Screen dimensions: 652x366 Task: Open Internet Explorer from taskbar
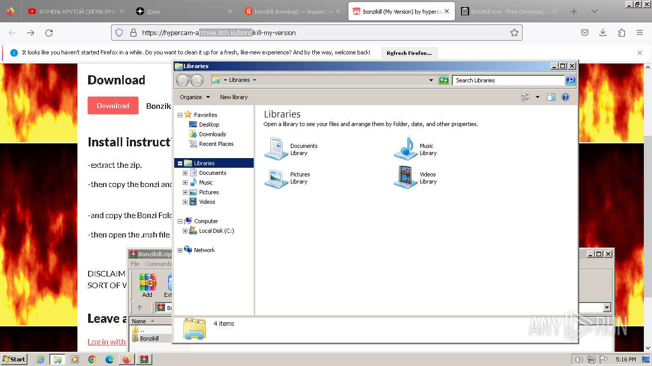tap(41, 359)
